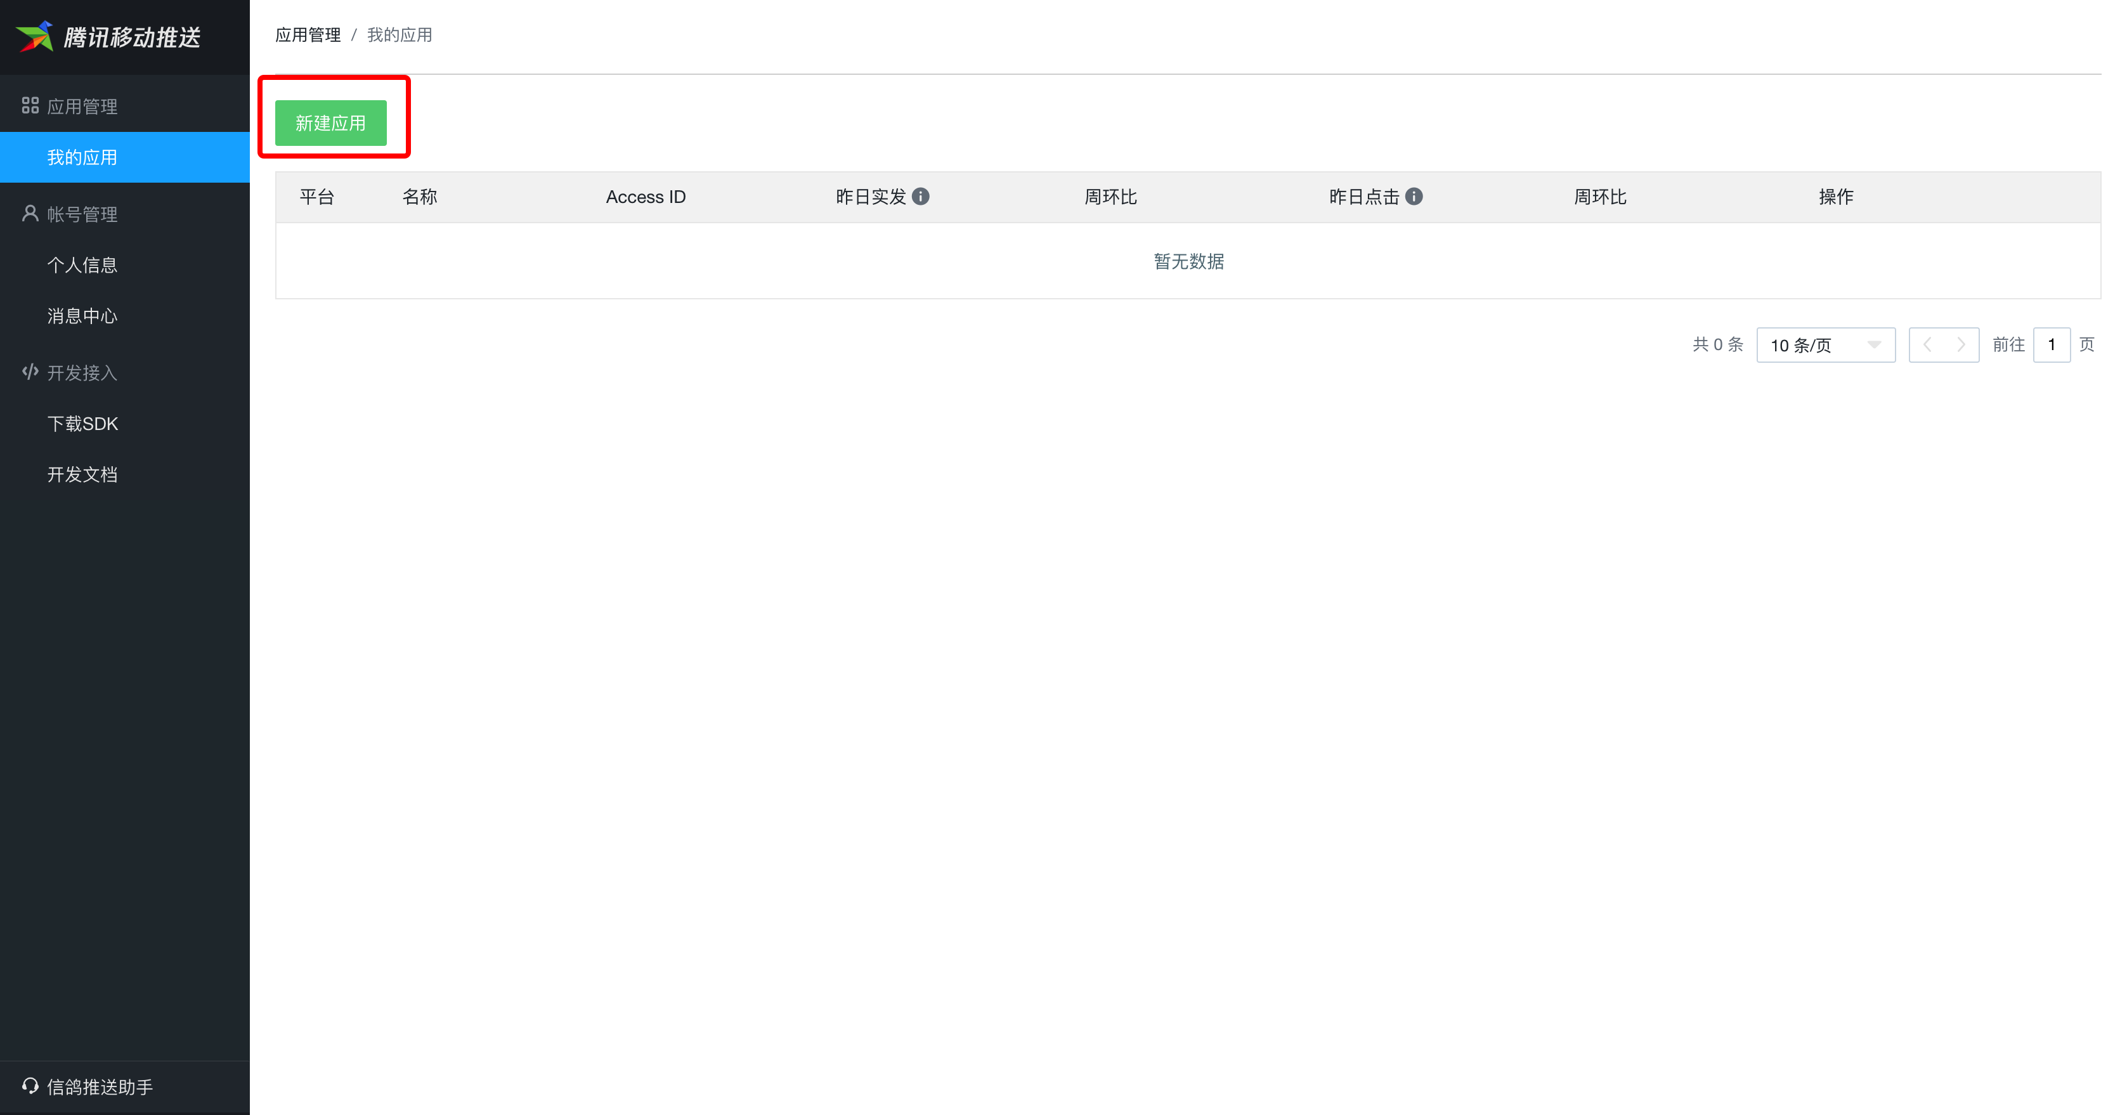Click the 应用管理 grid icon
This screenshot has width=2127, height=1115.
(30, 106)
